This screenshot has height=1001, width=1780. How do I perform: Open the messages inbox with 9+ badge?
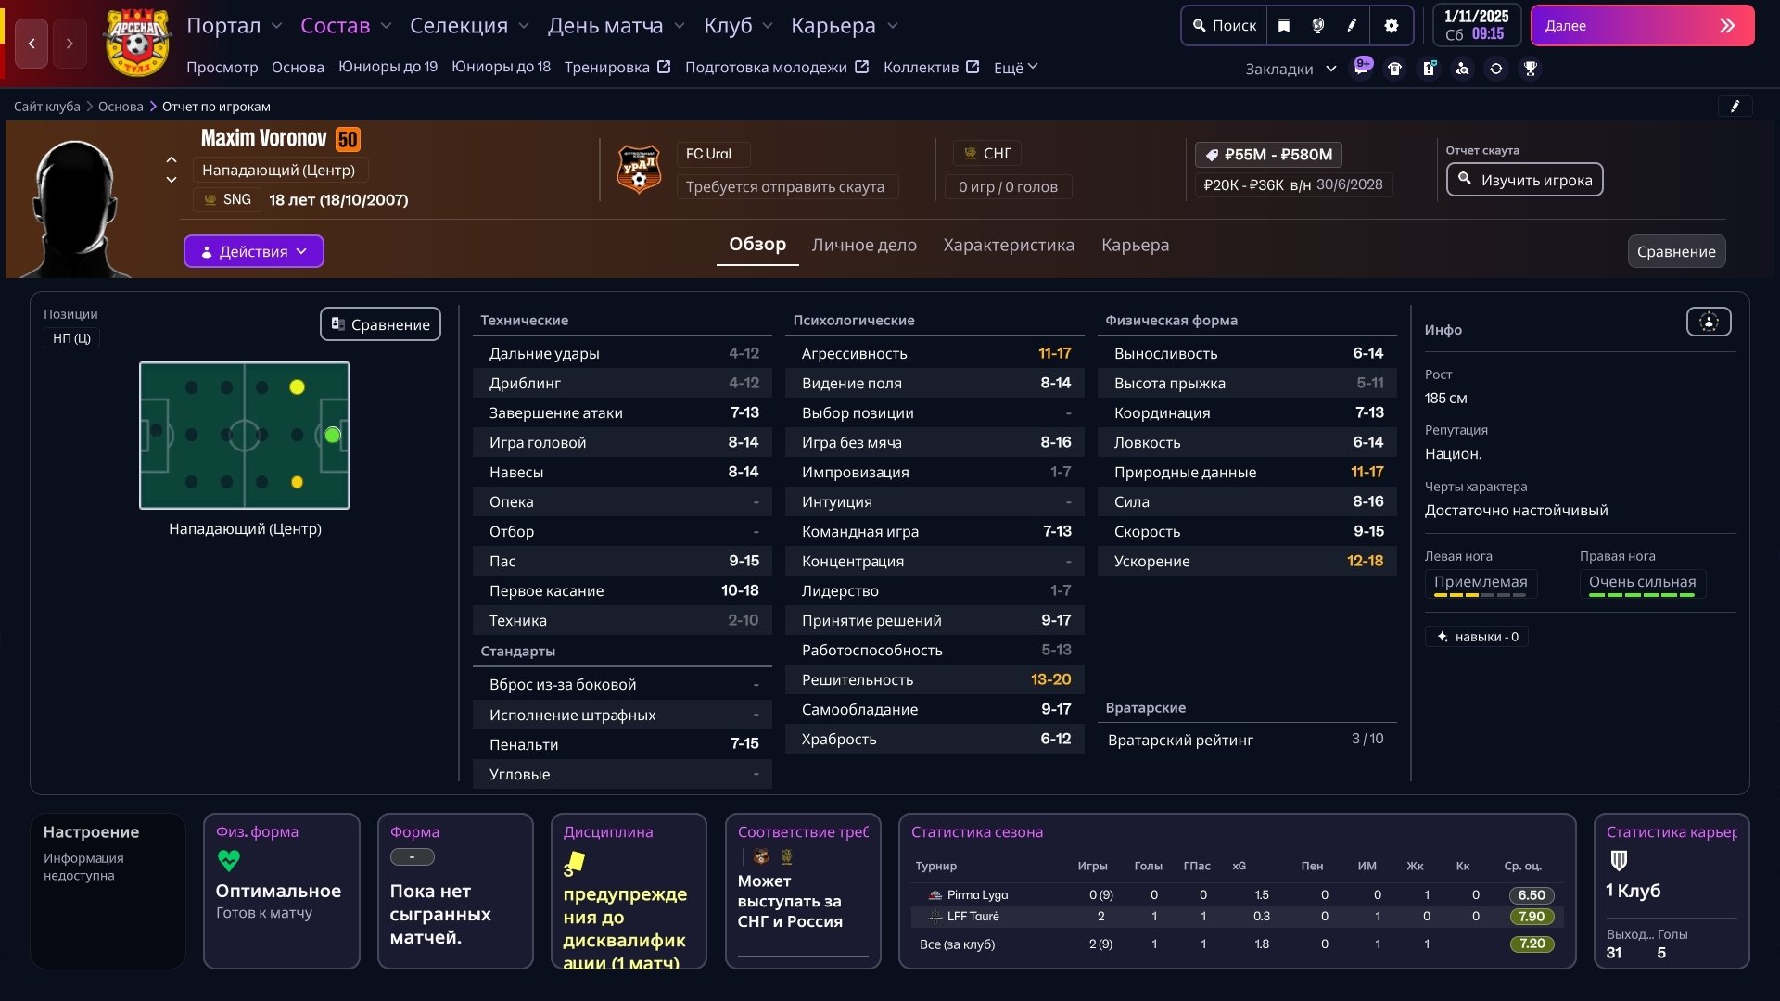[x=1361, y=69]
